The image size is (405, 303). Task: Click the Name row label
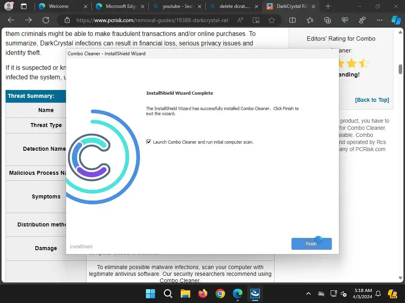click(46, 110)
